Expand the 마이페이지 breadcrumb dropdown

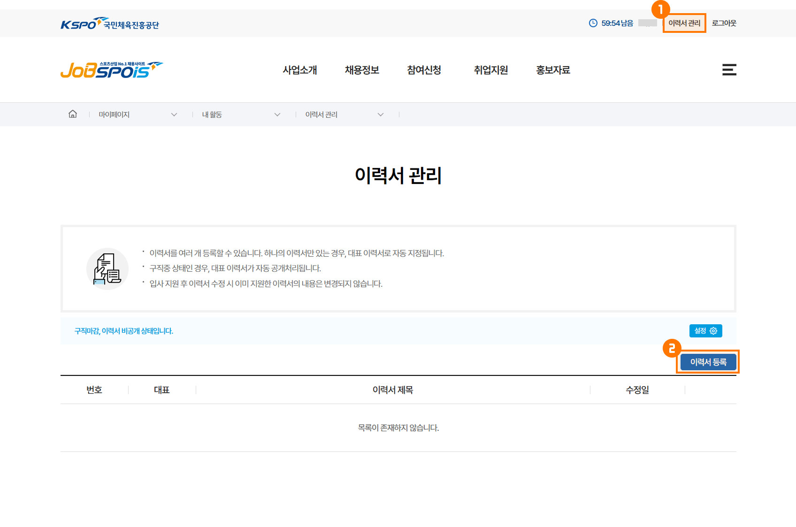[x=174, y=115]
